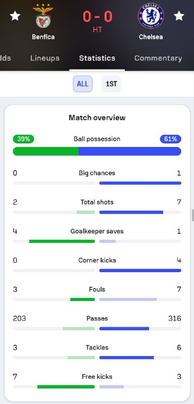This screenshot has width=194, height=404.
Task: Favorite Benfica with the left star
Action: [15, 16]
